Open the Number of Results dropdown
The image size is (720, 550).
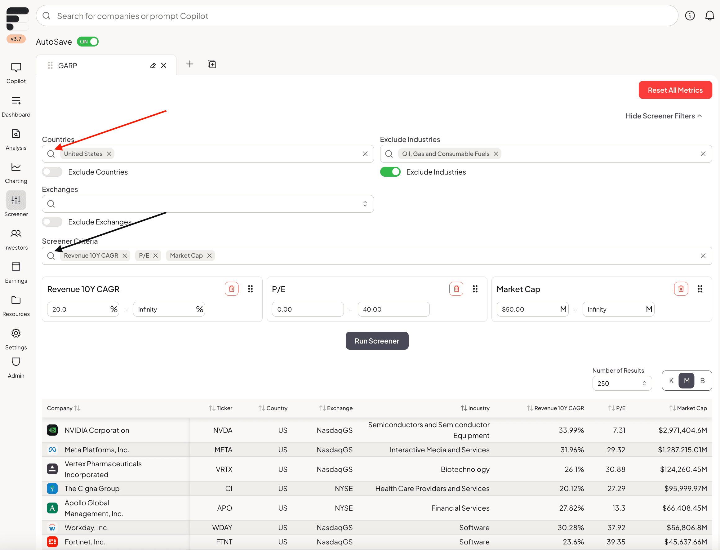click(x=622, y=383)
